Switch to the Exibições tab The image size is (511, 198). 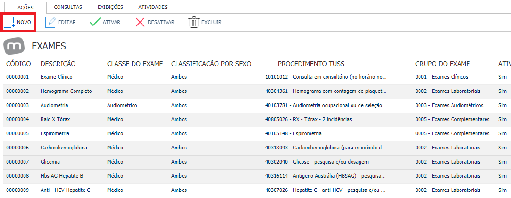pyautogui.click(x=110, y=7)
